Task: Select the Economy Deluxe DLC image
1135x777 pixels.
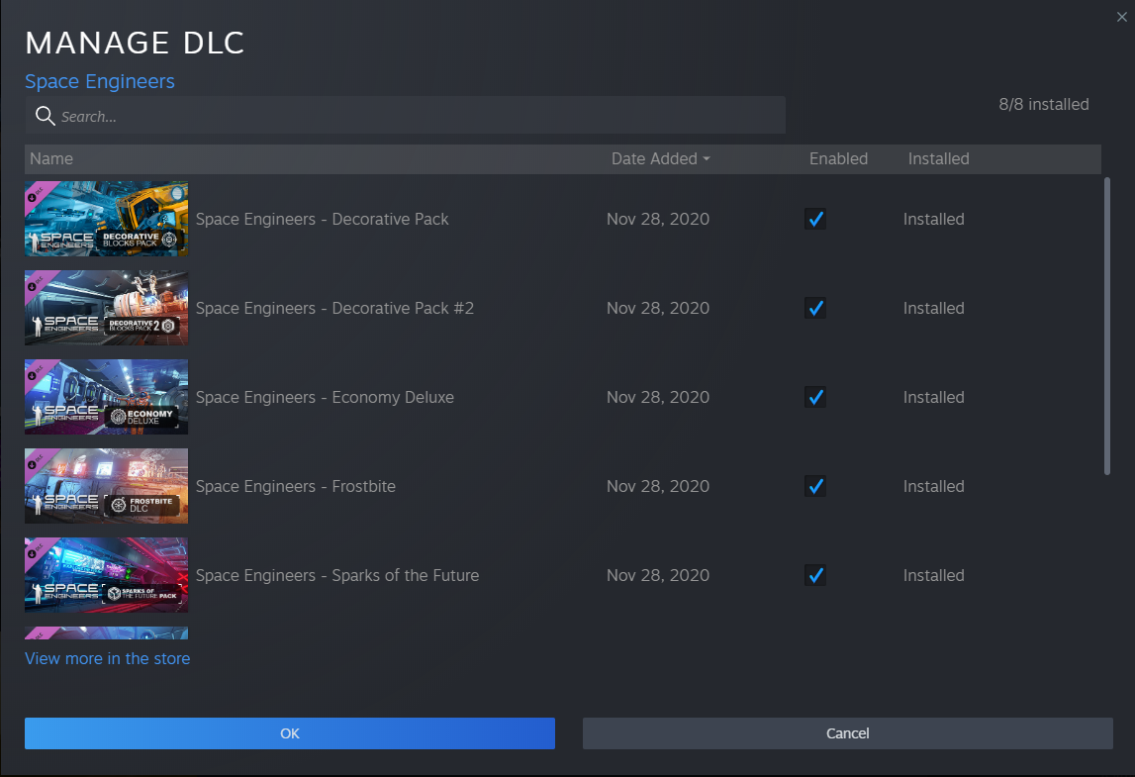Action: coord(106,397)
